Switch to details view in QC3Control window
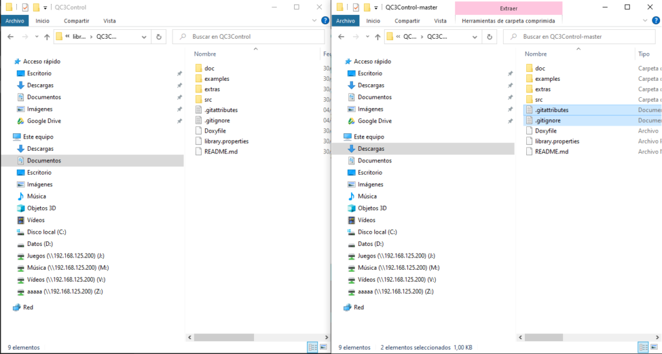The image size is (662, 354). point(313,348)
